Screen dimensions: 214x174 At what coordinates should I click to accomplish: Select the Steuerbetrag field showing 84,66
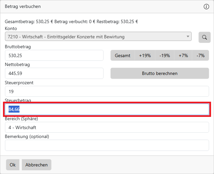point(107,110)
